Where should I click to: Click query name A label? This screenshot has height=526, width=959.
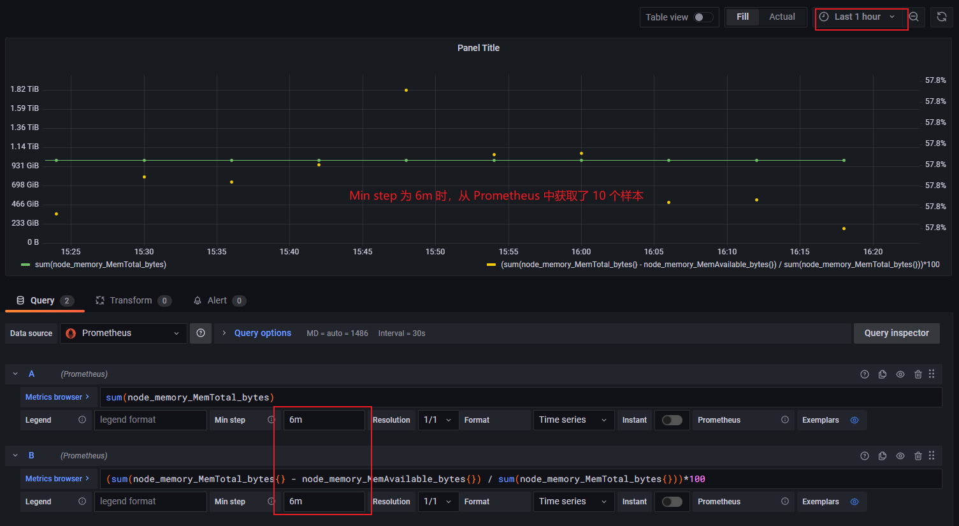(31, 374)
